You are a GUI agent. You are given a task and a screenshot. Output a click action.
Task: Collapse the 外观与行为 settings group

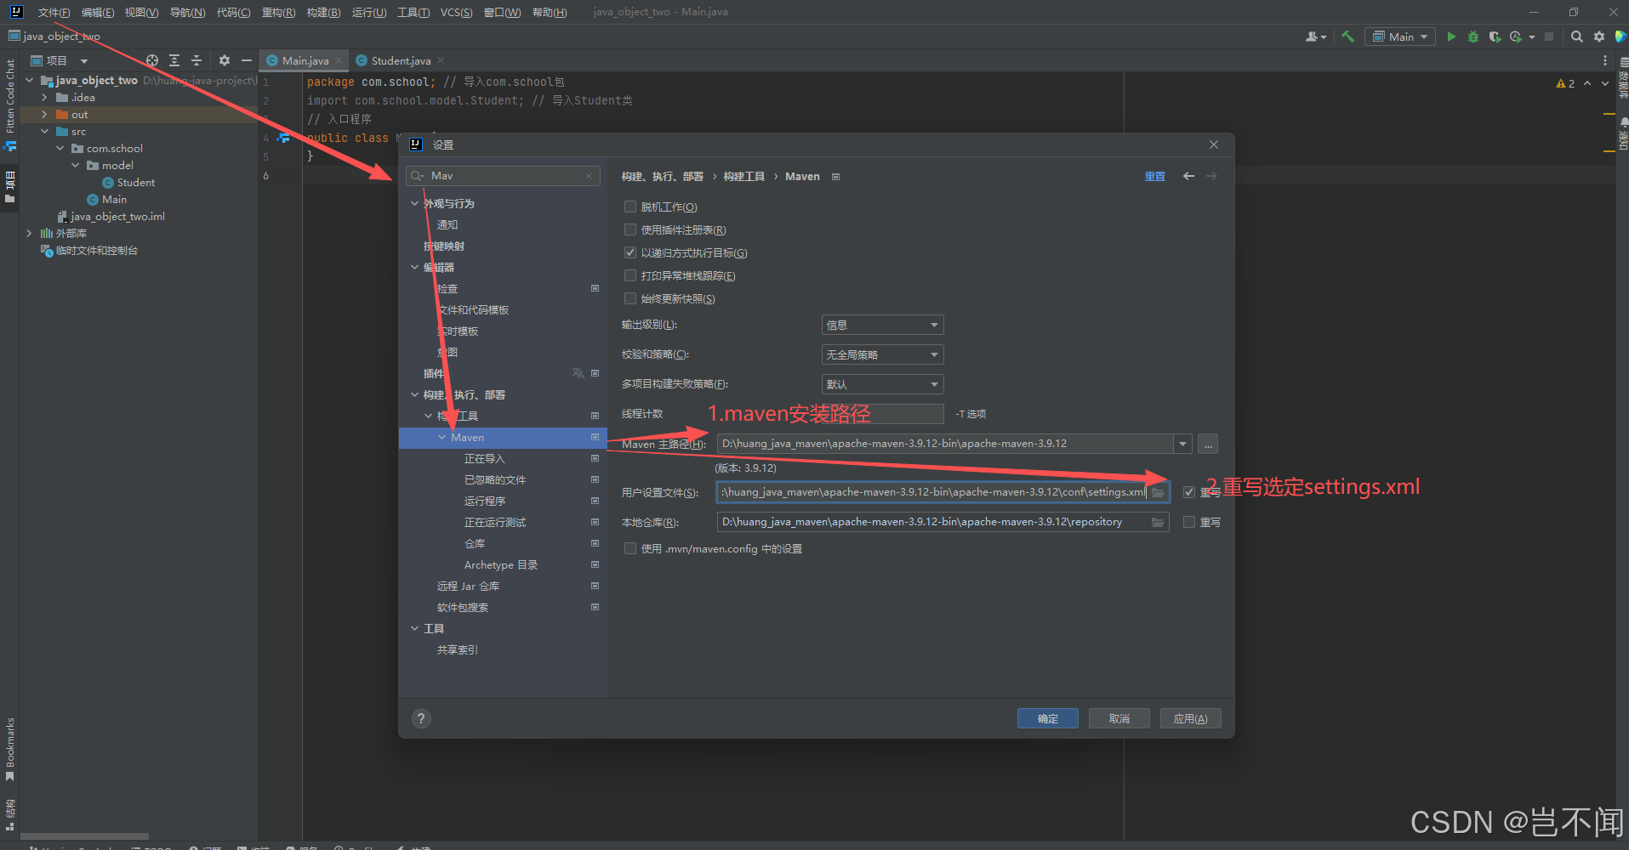pos(414,203)
